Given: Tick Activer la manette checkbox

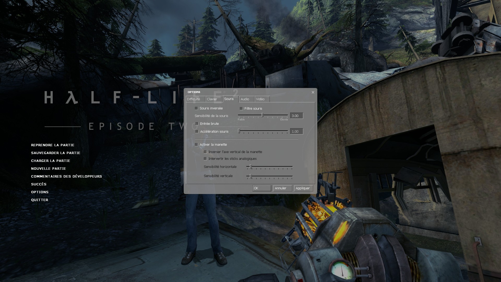Looking at the screenshot, I should click(x=196, y=145).
